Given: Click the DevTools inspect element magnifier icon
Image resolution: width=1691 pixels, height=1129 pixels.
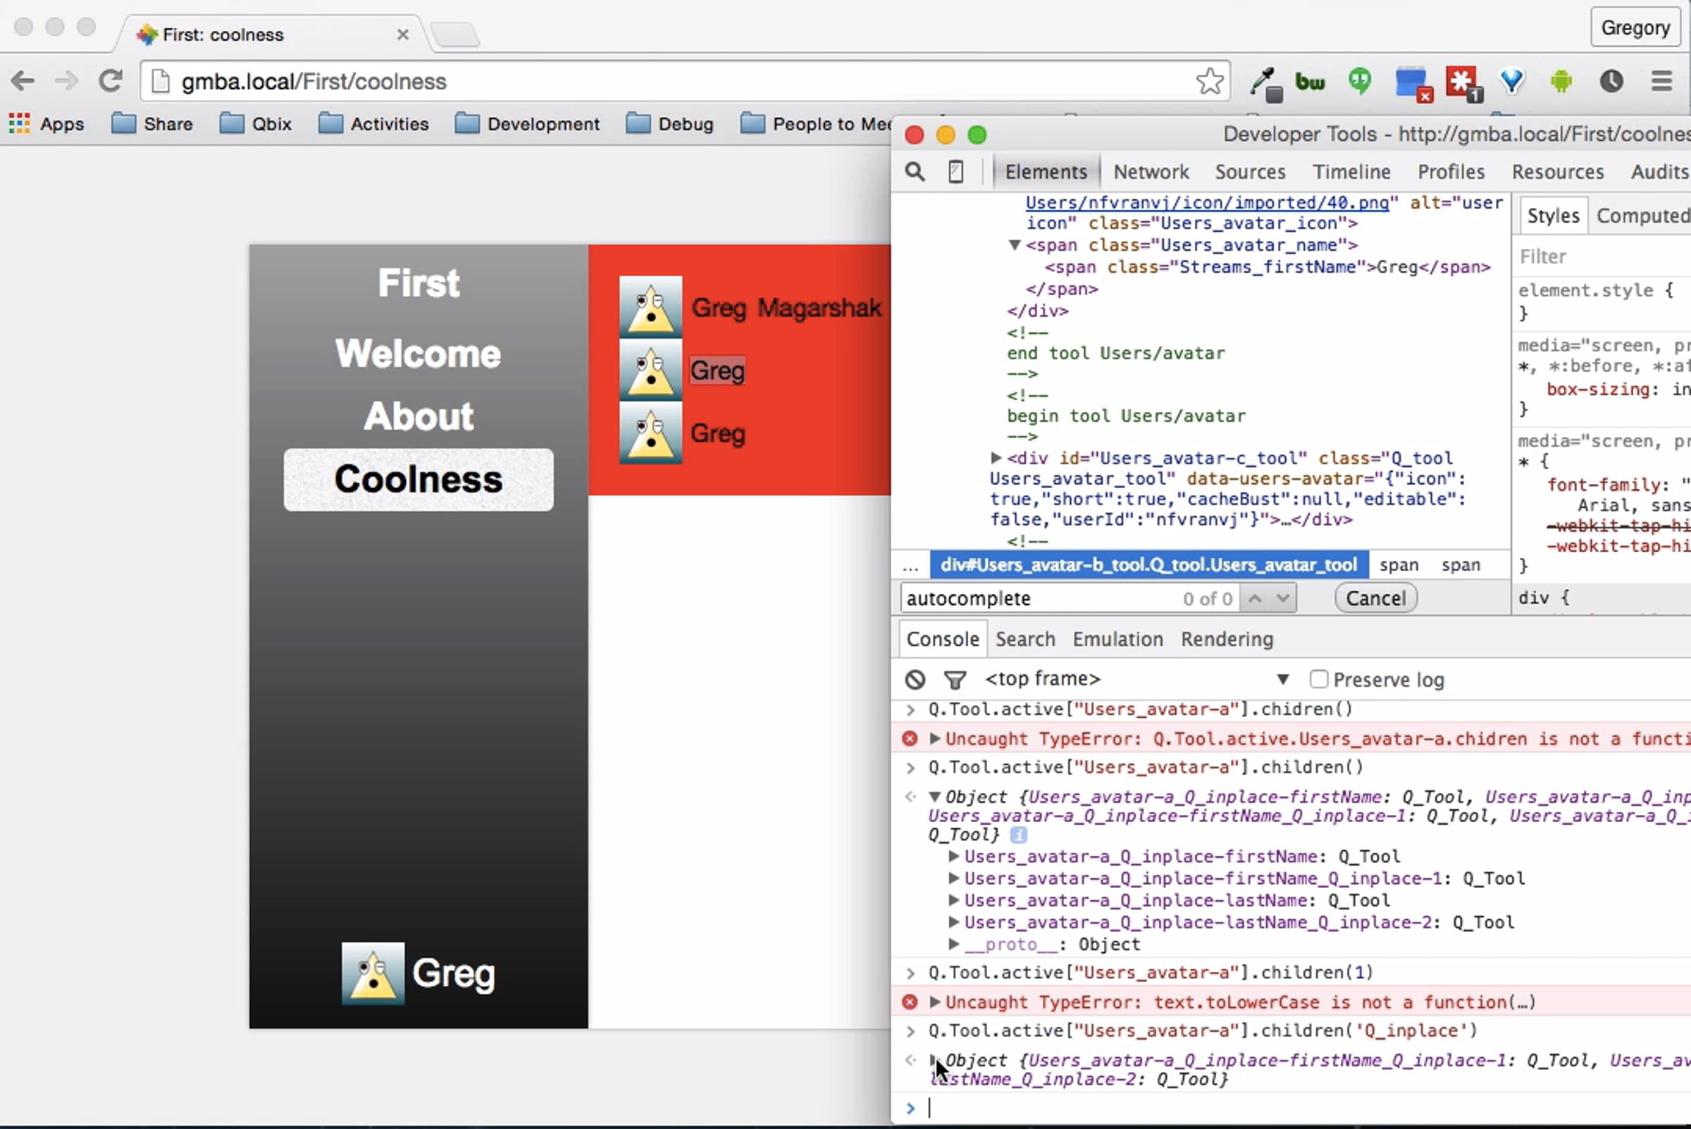Looking at the screenshot, I should 915,172.
